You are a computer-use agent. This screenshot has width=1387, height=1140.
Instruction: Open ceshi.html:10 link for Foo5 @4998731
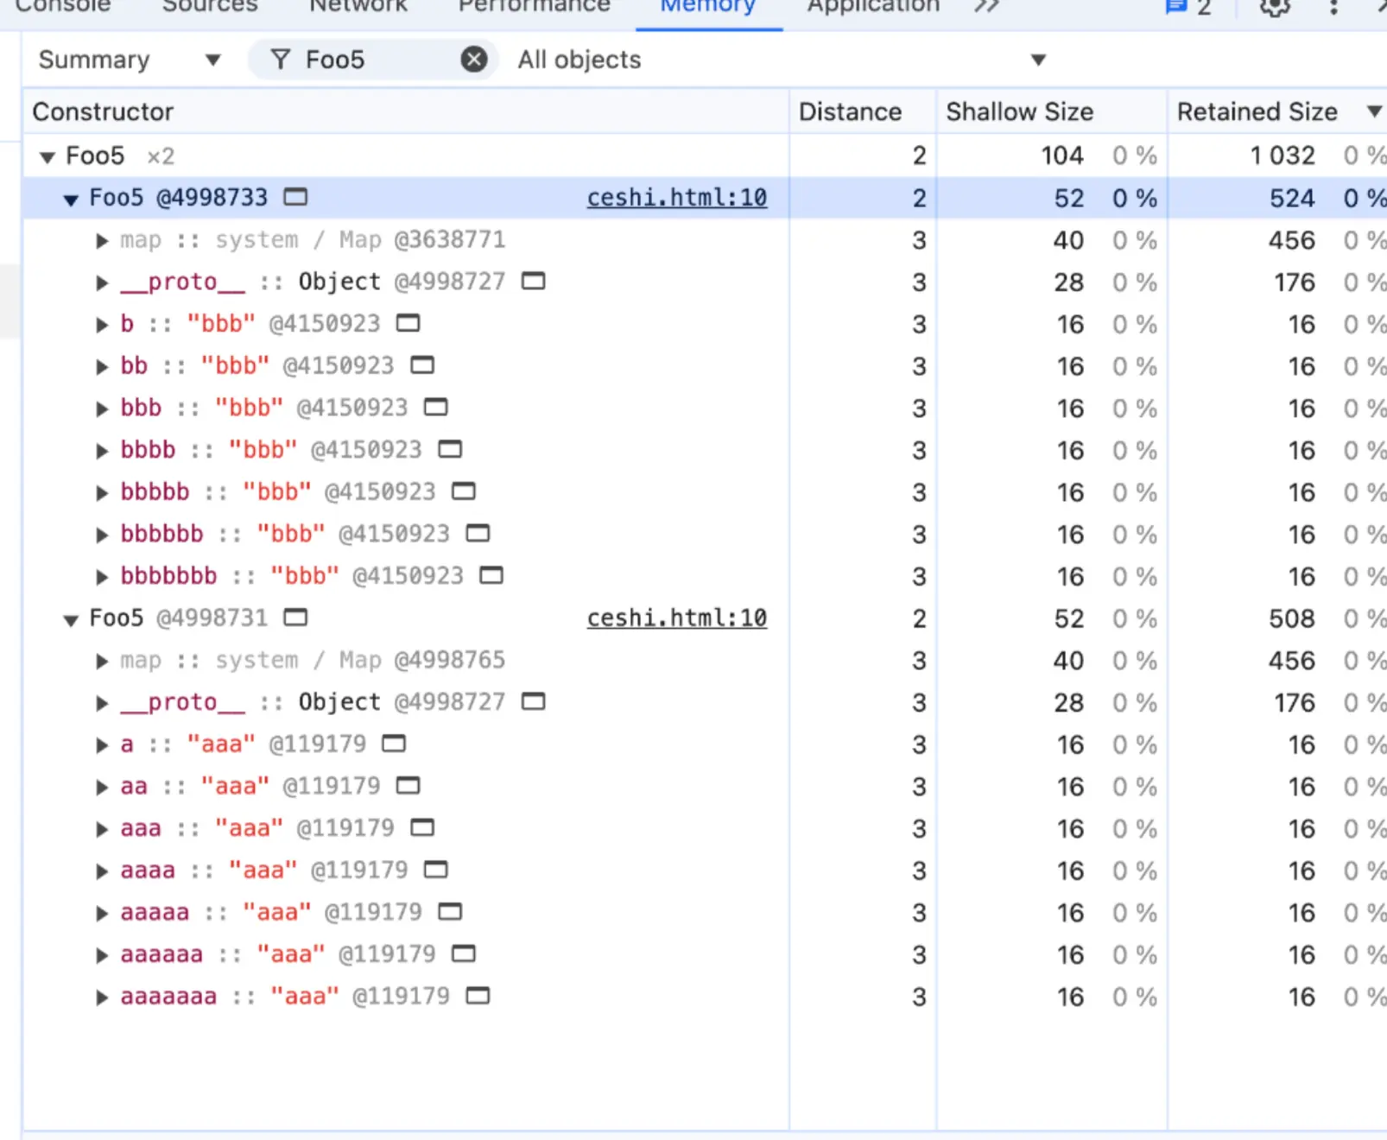pyautogui.click(x=677, y=618)
